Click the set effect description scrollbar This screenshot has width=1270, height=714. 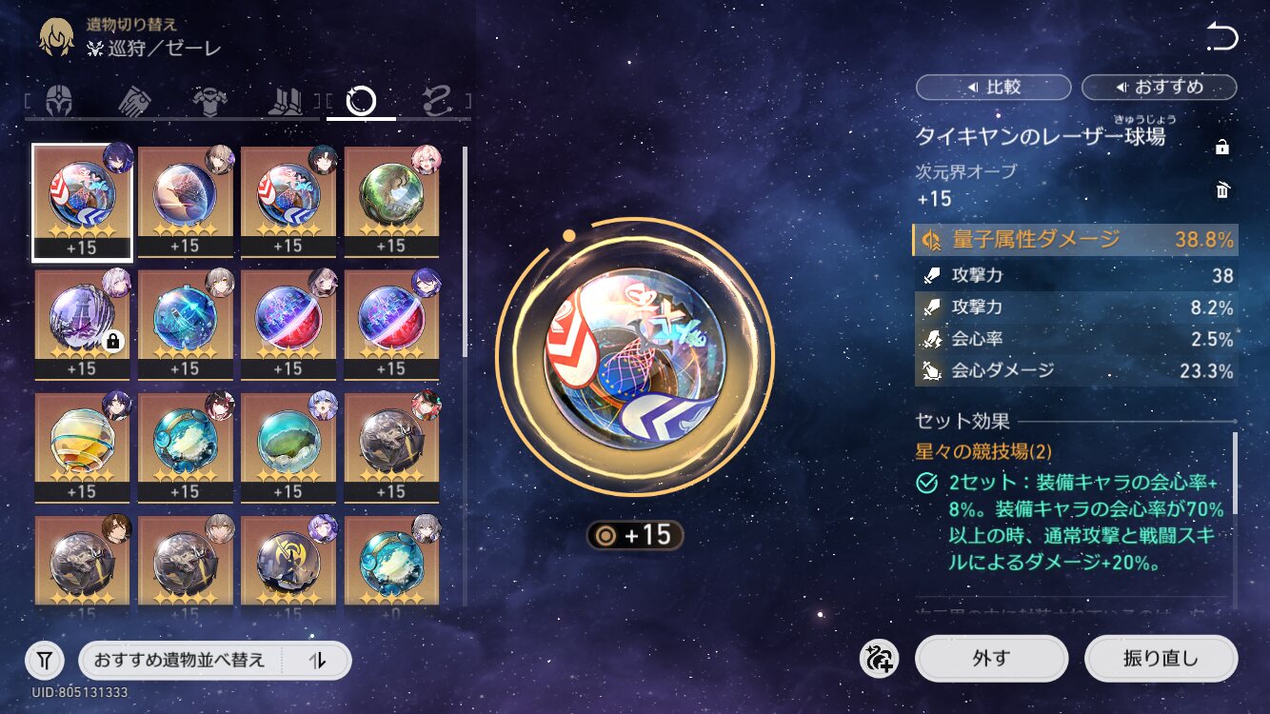coord(1236,473)
